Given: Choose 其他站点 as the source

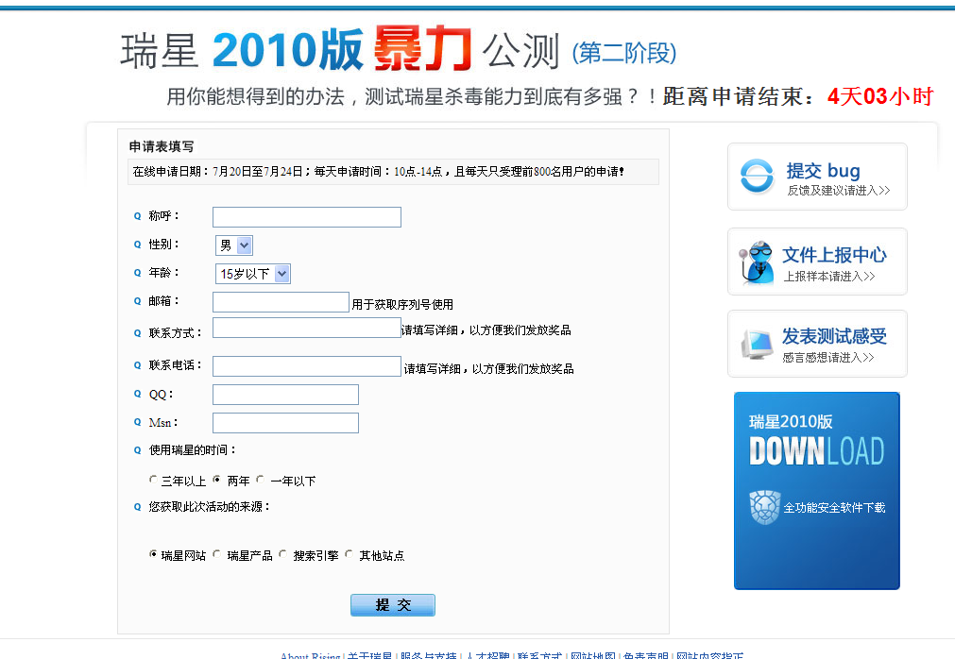Looking at the screenshot, I should 349,554.
